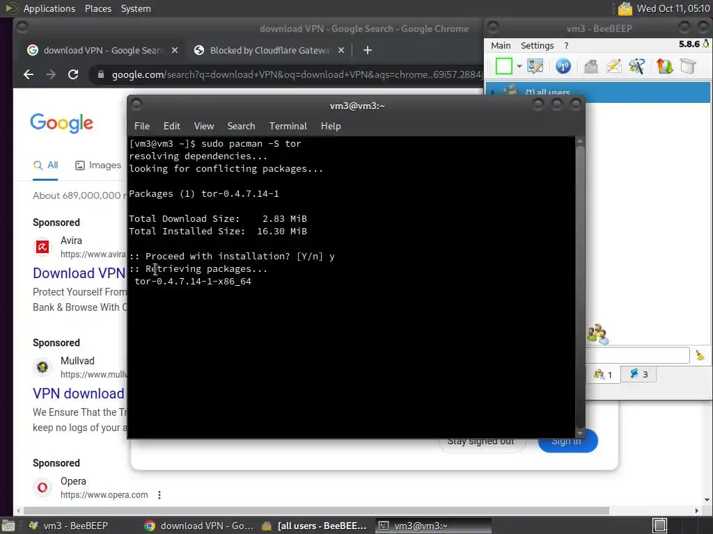Open the status dropdown arrow in BeeBEEP
The width and height of the screenshot is (713, 534).
tap(519, 66)
